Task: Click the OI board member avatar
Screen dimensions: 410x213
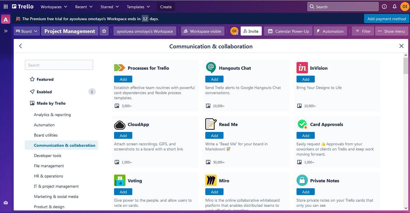Action: coord(234,31)
